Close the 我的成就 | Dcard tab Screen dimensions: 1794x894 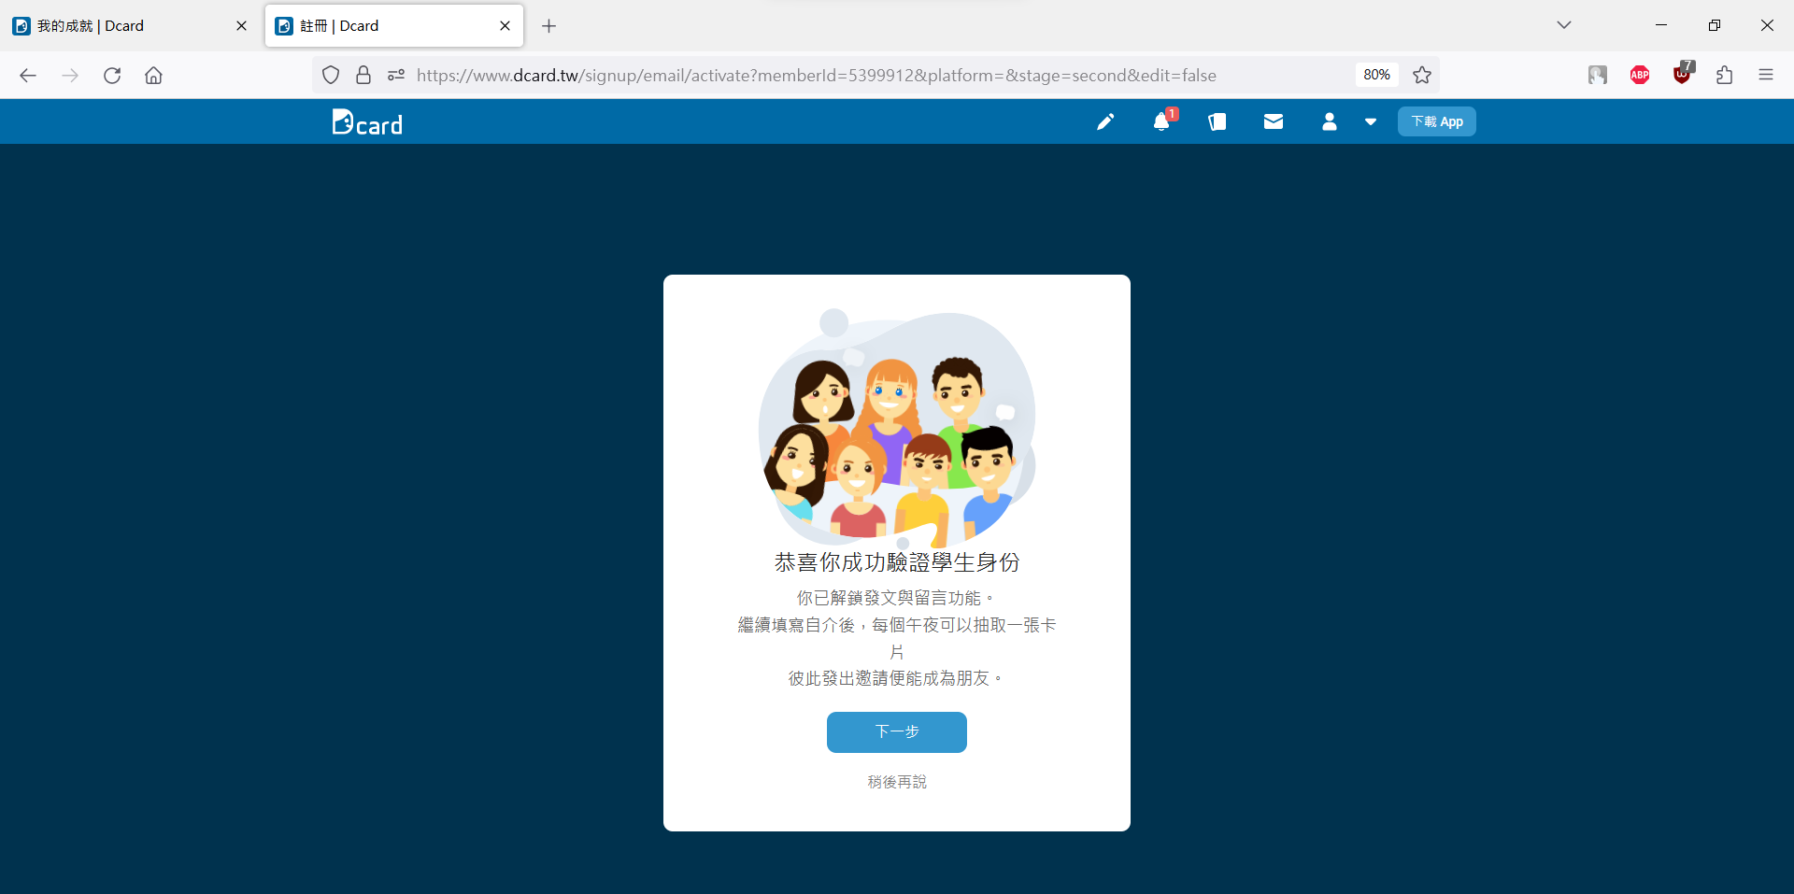pyautogui.click(x=241, y=26)
